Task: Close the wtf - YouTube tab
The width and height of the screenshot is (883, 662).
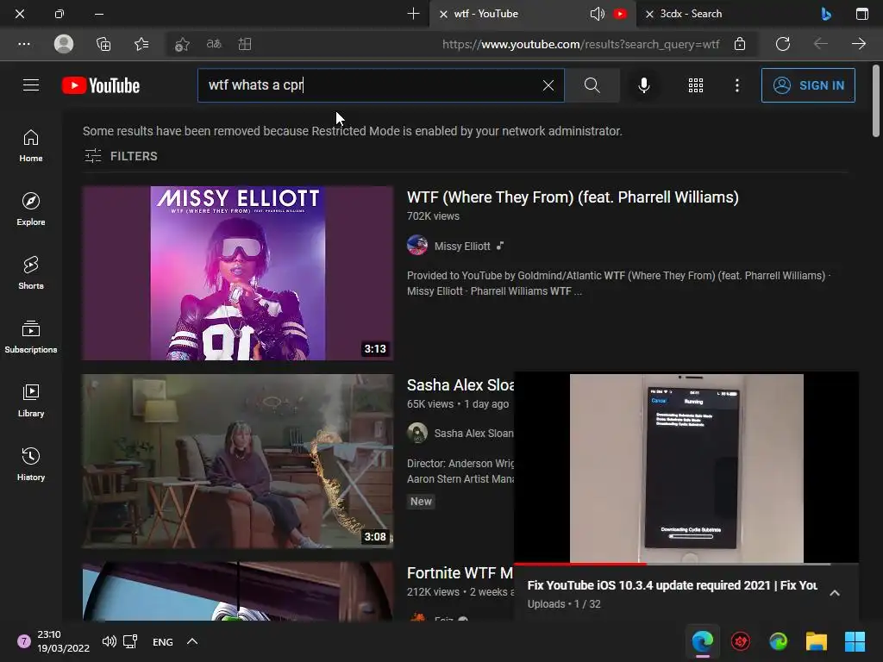Action: [444, 14]
